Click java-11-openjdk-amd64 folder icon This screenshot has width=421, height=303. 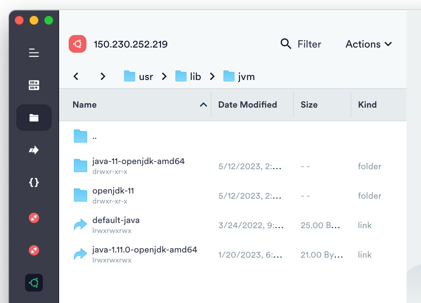(x=81, y=166)
